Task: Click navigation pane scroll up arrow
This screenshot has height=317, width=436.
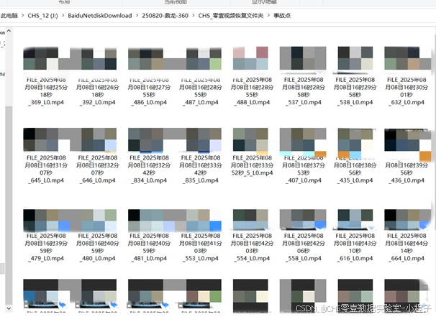Action: tap(9, 31)
